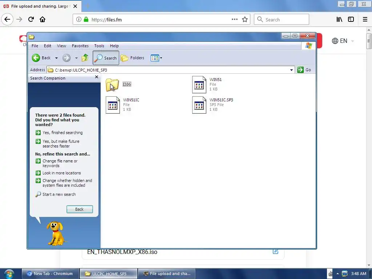Click the browser forward arrow button
The image size is (372, 279).
pyautogui.click(x=19, y=19)
